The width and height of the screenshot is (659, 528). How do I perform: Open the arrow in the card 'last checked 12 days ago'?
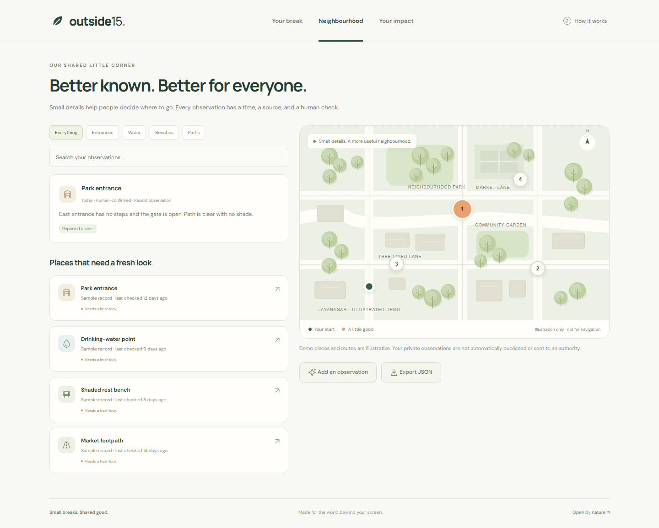click(277, 289)
